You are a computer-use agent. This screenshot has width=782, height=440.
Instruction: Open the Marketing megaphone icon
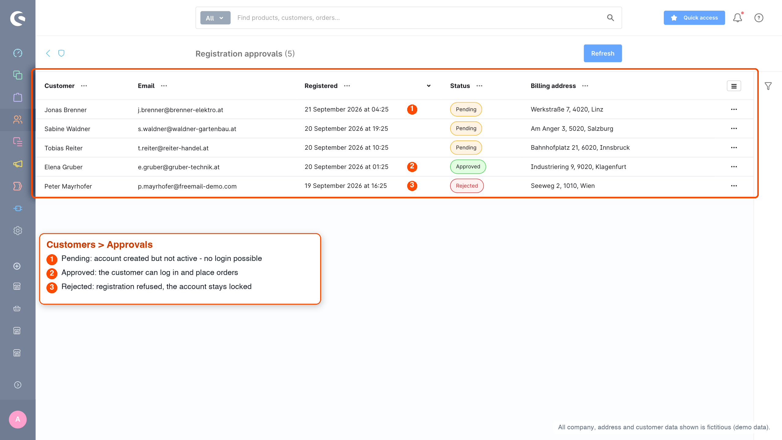coord(18,164)
